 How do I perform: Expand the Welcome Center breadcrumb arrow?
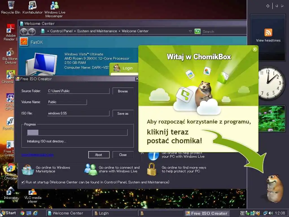click(x=119, y=31)
